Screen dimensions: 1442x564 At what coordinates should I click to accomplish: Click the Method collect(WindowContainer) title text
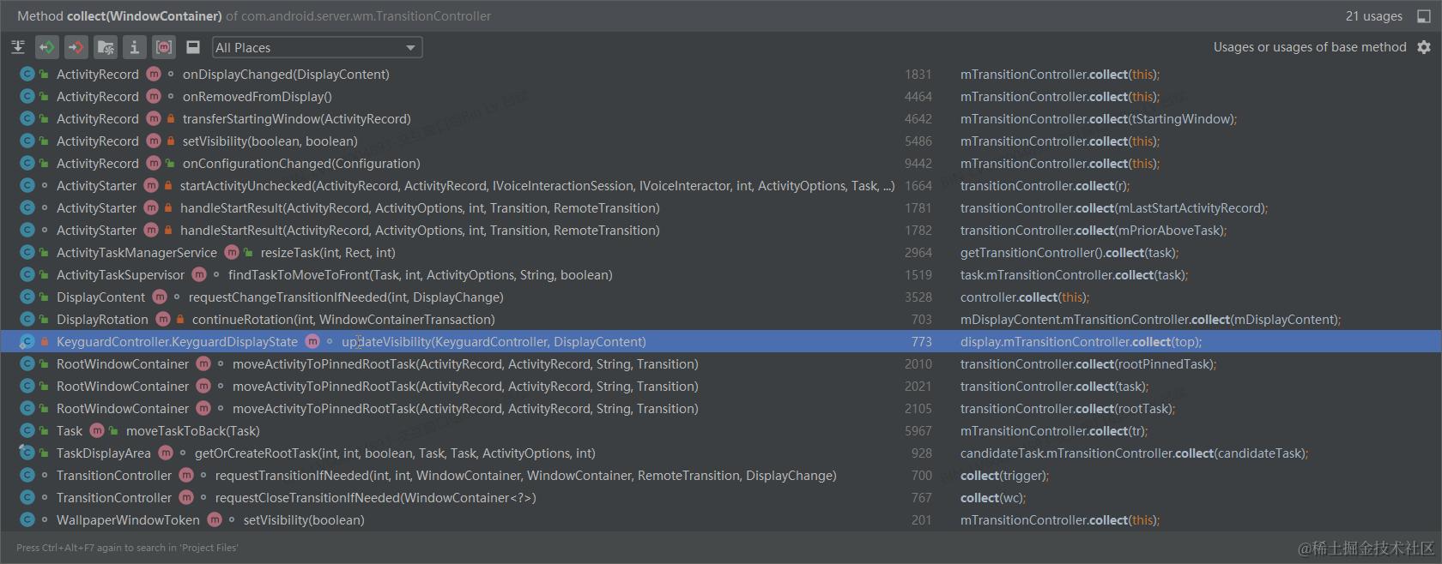[x=119, y=16]
